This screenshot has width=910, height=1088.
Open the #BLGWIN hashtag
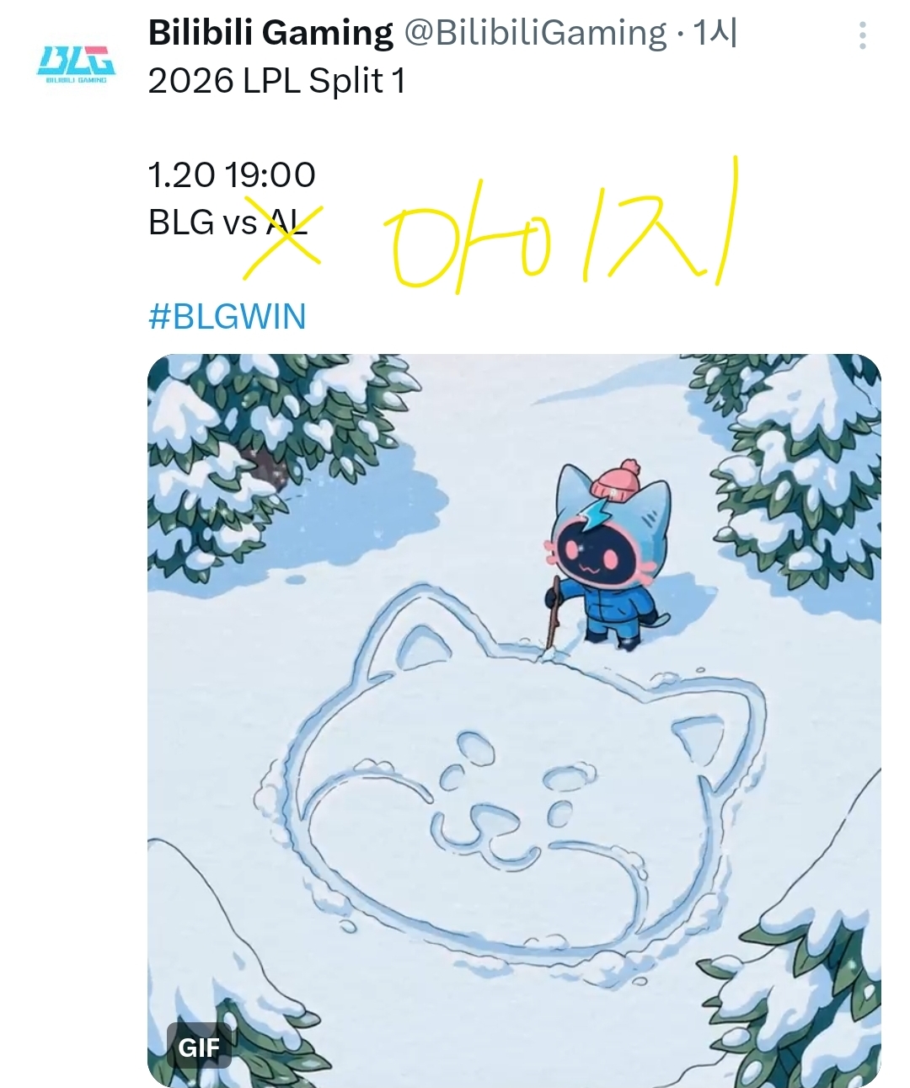tap(227, 317)
